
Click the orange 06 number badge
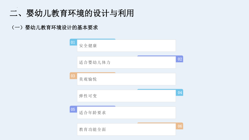pos(180,126)
